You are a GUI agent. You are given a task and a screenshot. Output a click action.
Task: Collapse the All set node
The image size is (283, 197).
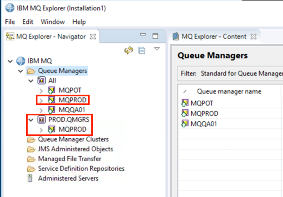tap(31, 81)
